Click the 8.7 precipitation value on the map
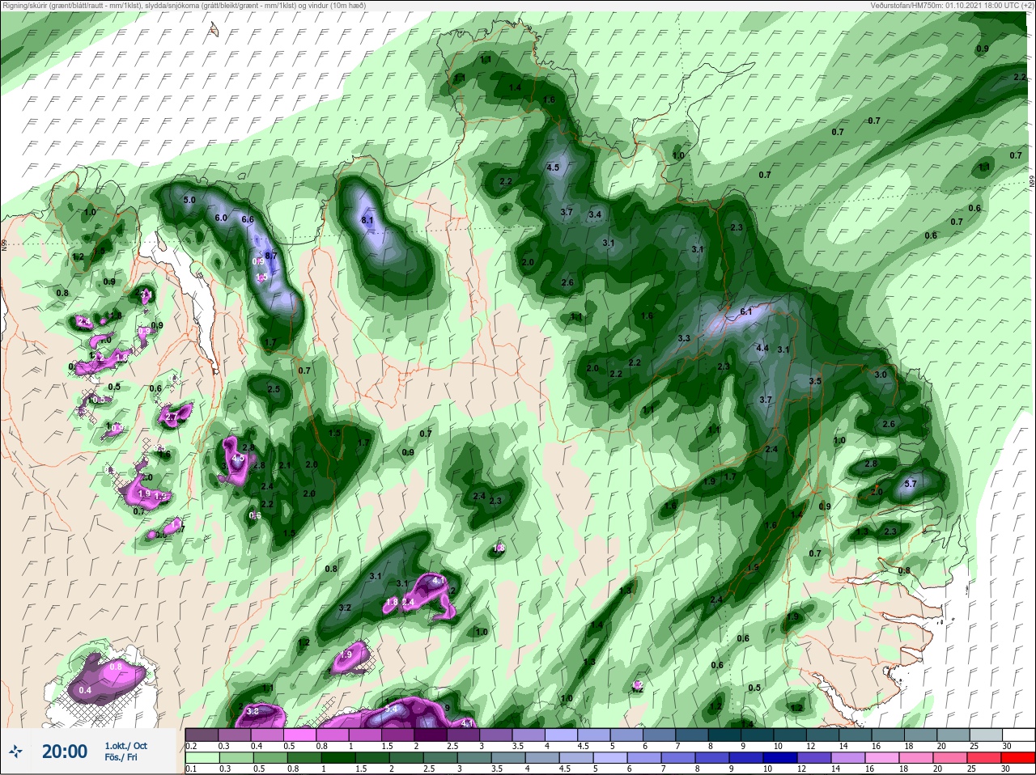 point(271,256)
